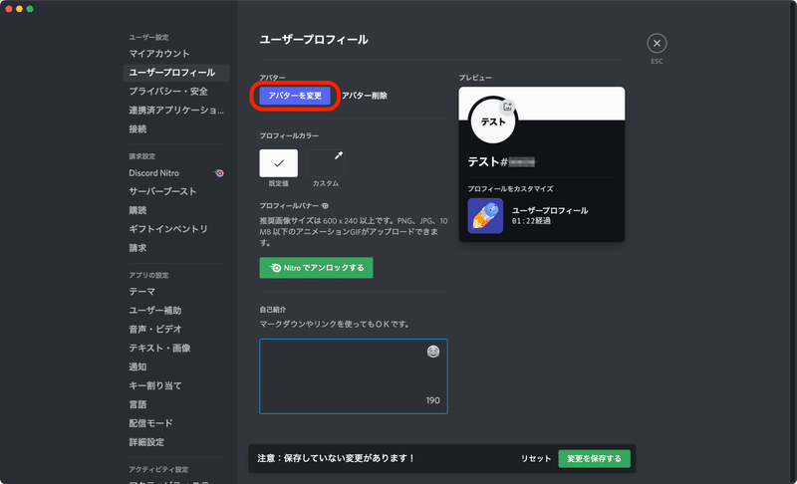This screenshot has width=797, height=484.
Task: Click the テスト avatar in preview
Action: (x=492, y=121)
